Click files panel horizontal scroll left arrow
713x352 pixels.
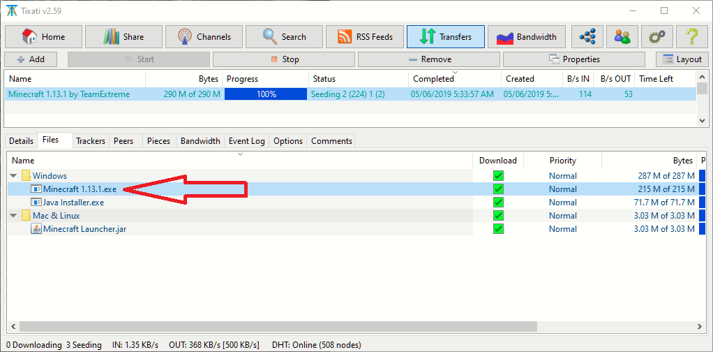(13, 326)
